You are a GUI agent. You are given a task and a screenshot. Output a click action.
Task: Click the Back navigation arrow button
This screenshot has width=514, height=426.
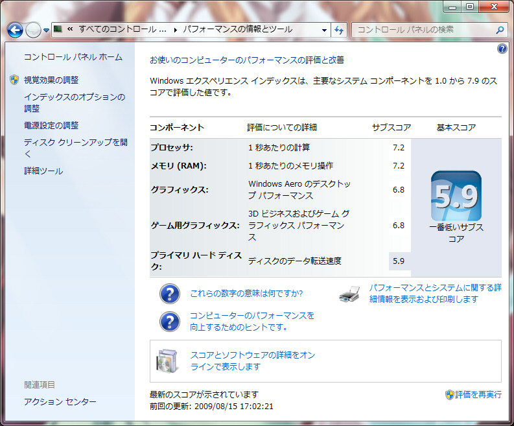[16, 30]
